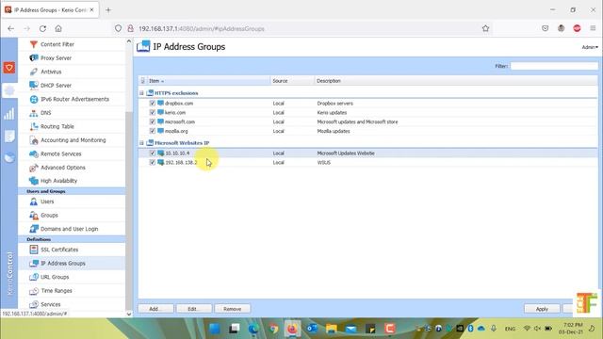
Task: Toggle 192.168.138.2 checkbox
Action: click(153, 163)
